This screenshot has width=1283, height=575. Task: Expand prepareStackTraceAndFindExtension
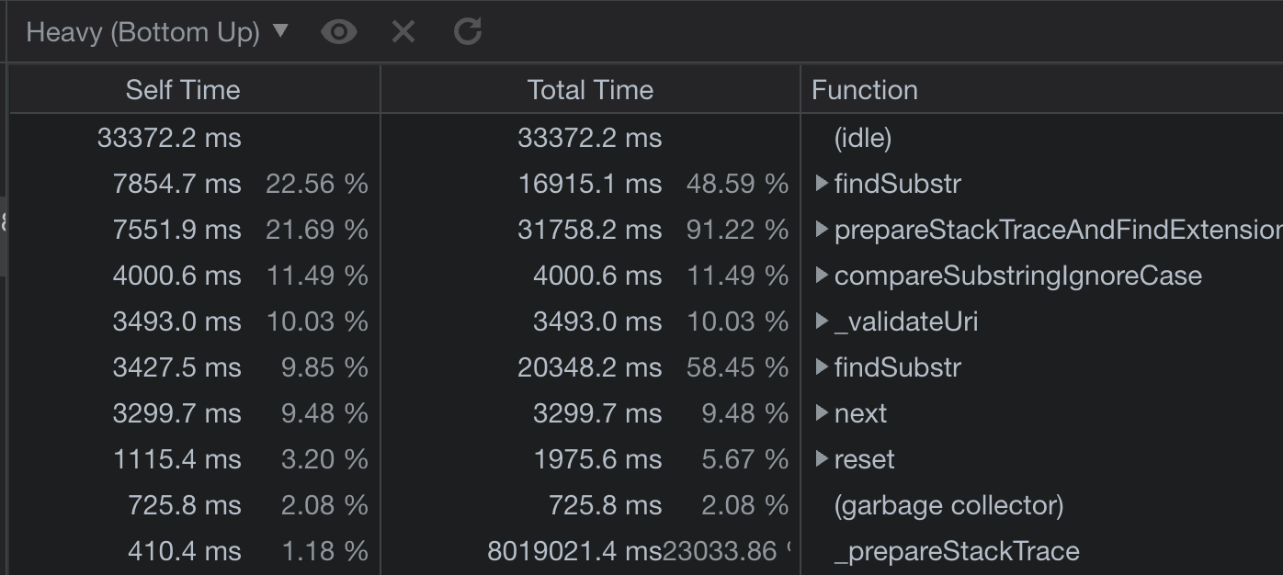point(821,230)
